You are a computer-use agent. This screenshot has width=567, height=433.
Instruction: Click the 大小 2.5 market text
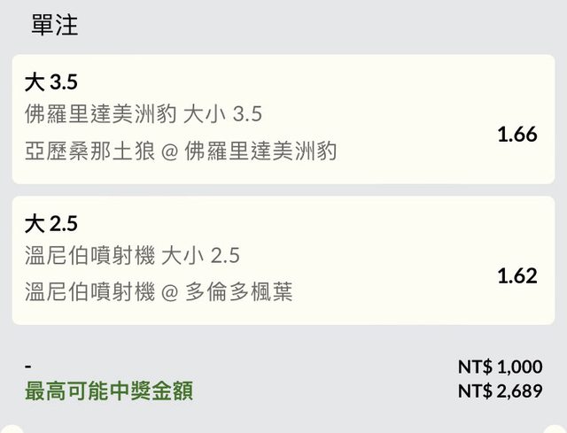[x=199, y=256]
